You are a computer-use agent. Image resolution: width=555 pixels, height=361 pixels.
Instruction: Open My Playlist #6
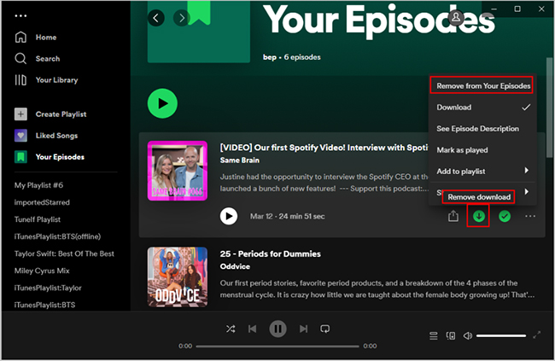(x=38, y=185)
